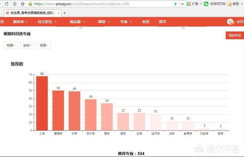This screenshot has width=244, height=157.
Task: Open the 微信网页版 WeChat icon
Action: [206, 4]
